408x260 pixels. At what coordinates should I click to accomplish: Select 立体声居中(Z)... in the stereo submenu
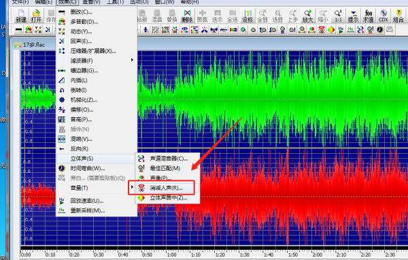[167, 198]
